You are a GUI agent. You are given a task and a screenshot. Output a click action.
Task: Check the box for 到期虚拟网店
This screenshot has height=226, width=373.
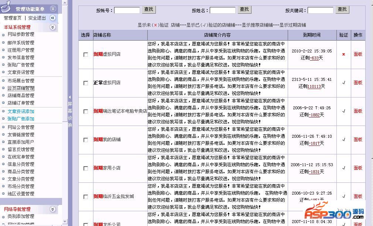click(x=86, y=55)
